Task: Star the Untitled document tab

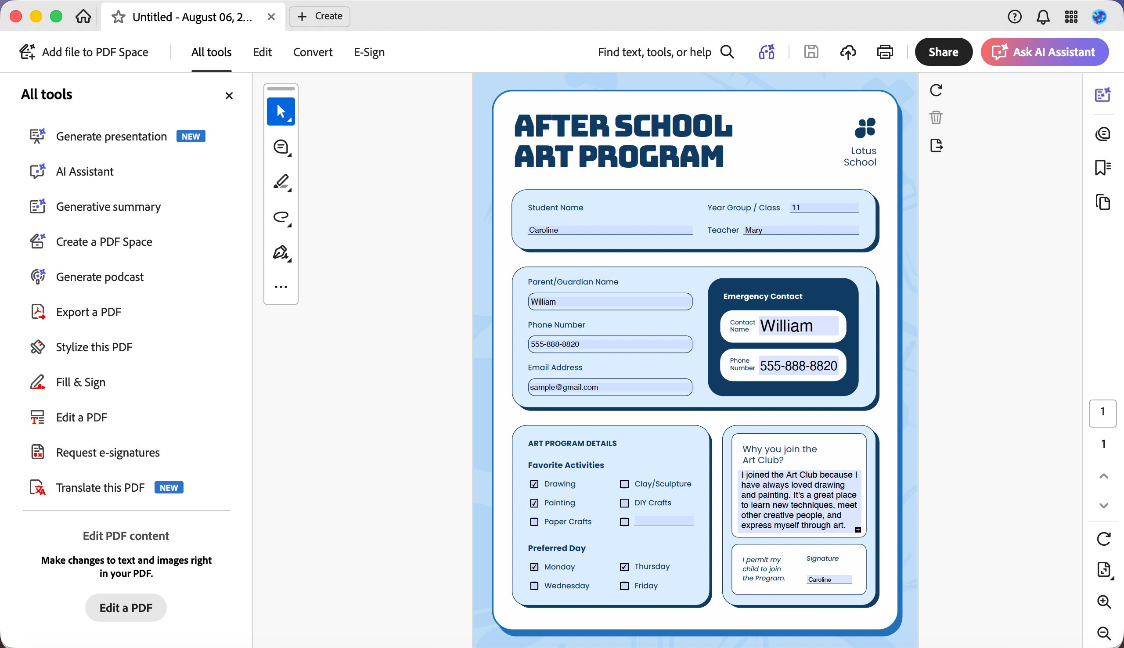Action: pos(118,17)
